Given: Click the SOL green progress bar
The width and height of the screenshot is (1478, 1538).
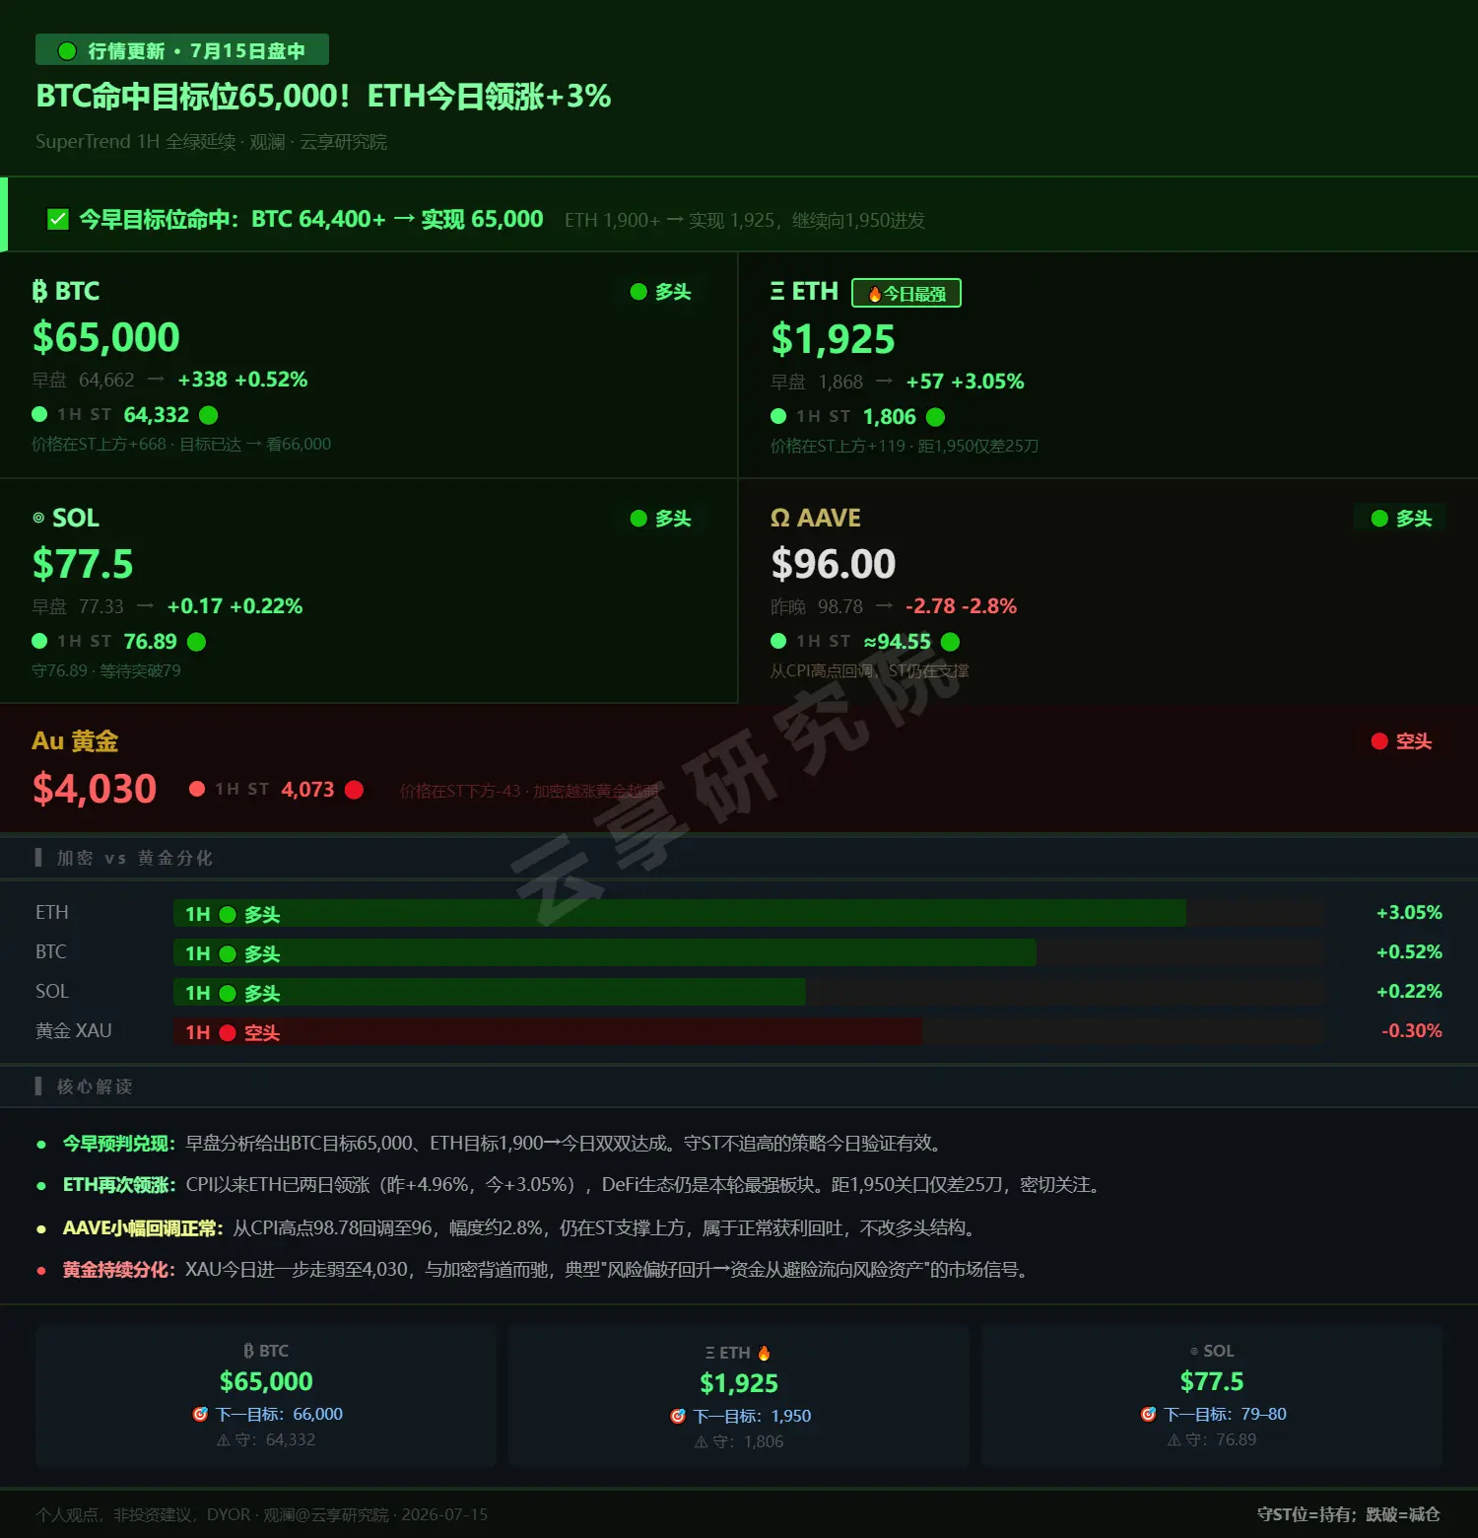Looking at the screenshot, I should coord(490,992).
